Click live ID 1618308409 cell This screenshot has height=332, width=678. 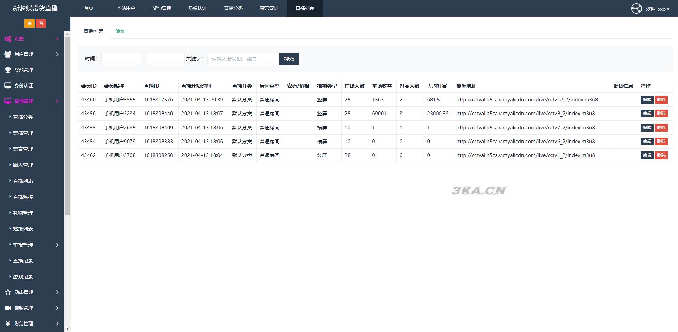click(159, 128)
